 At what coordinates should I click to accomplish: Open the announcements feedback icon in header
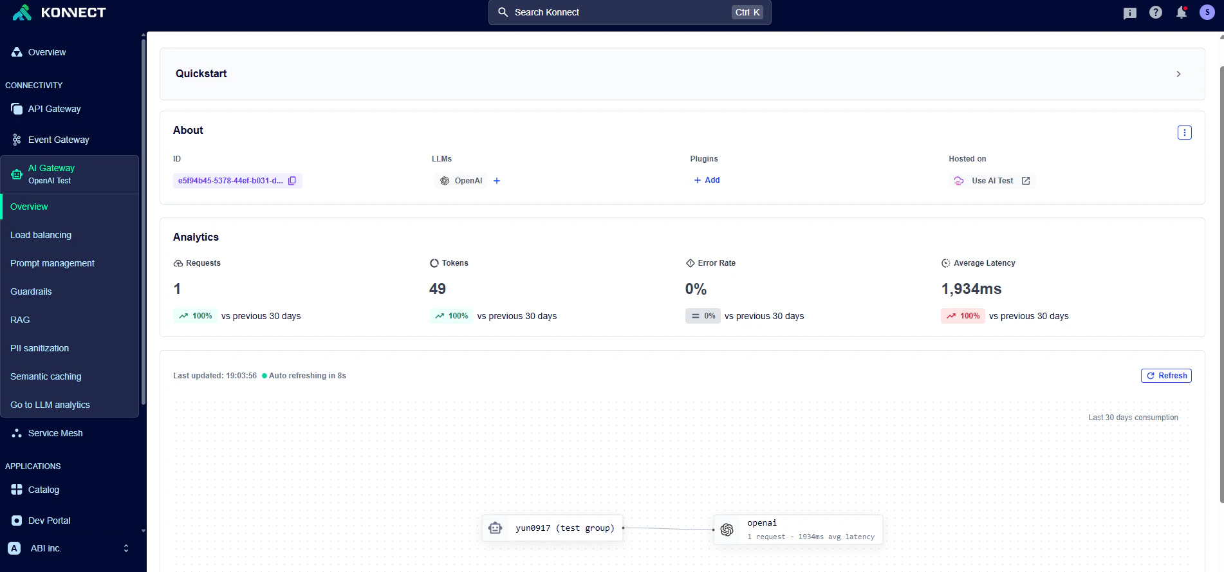point(1130,13)
